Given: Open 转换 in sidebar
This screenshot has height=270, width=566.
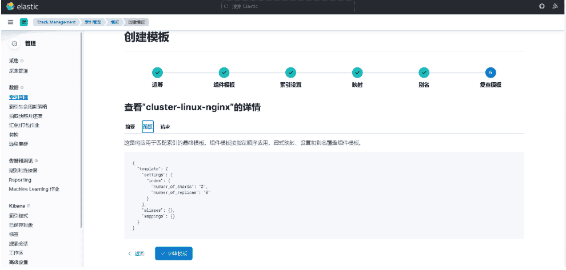Looking at the screenshot, I should click(x=14, y=135).
